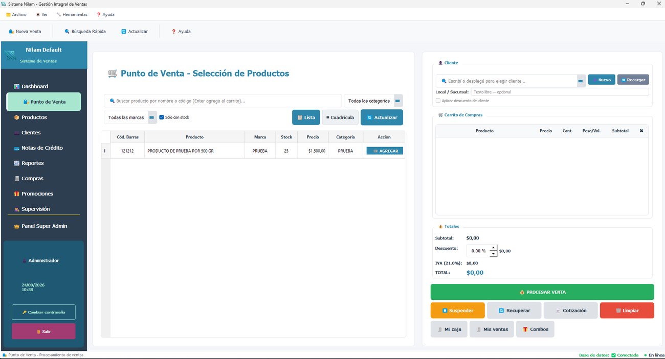Click Cambiar contraseña button
The image size is (665, 359).
(x=43, y=312)
